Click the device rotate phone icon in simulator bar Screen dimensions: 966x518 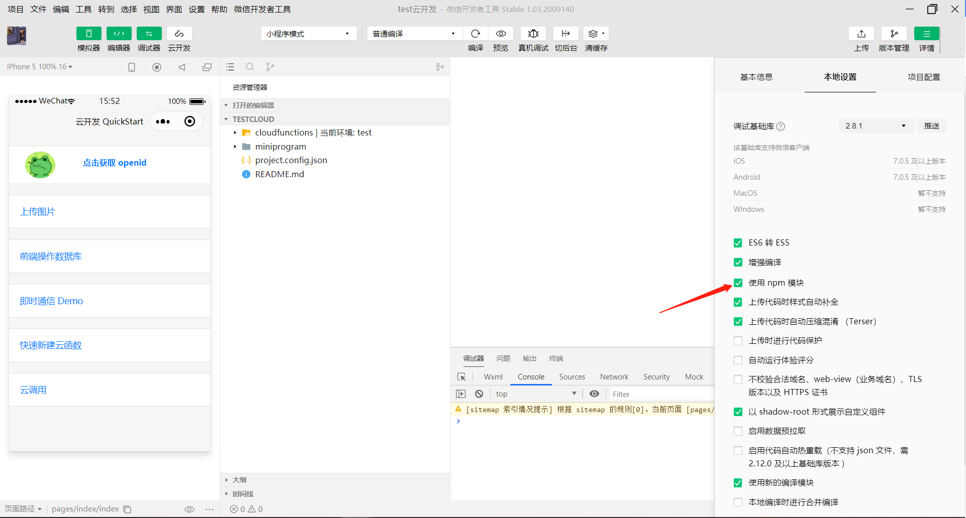tap(132, 67)
